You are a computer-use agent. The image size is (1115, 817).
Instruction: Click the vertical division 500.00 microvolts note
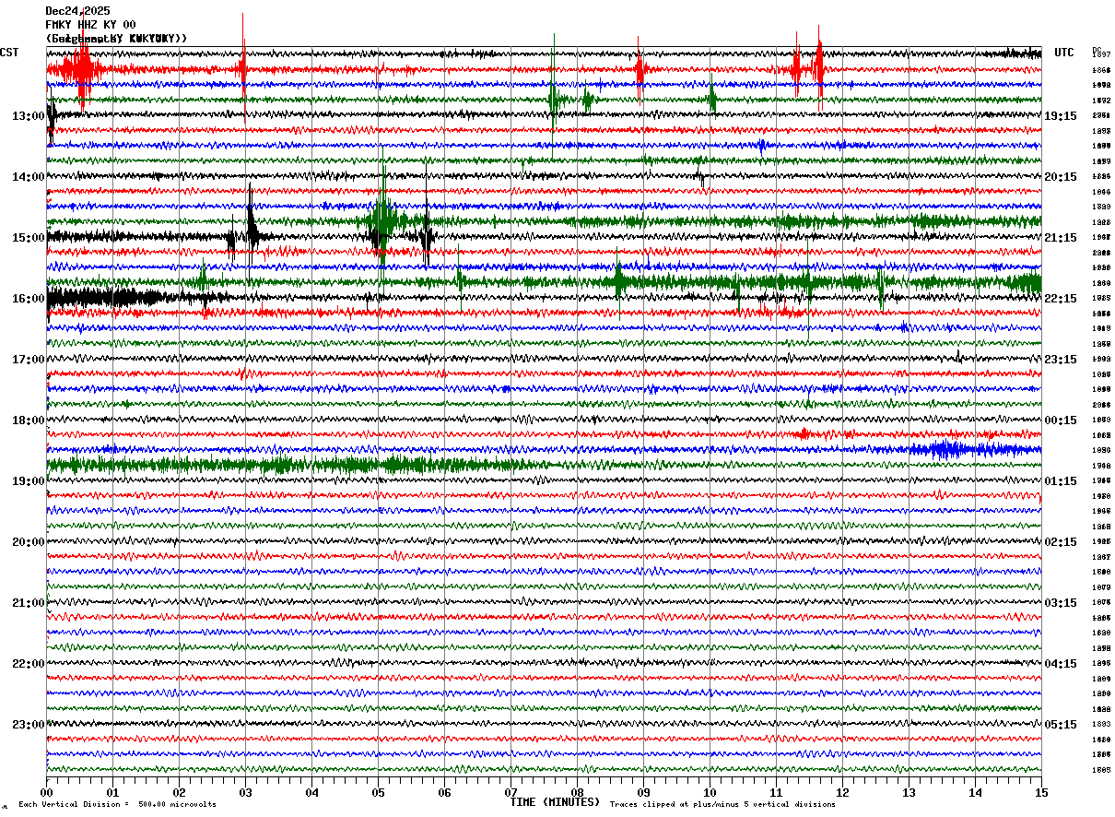coord(117,805)
